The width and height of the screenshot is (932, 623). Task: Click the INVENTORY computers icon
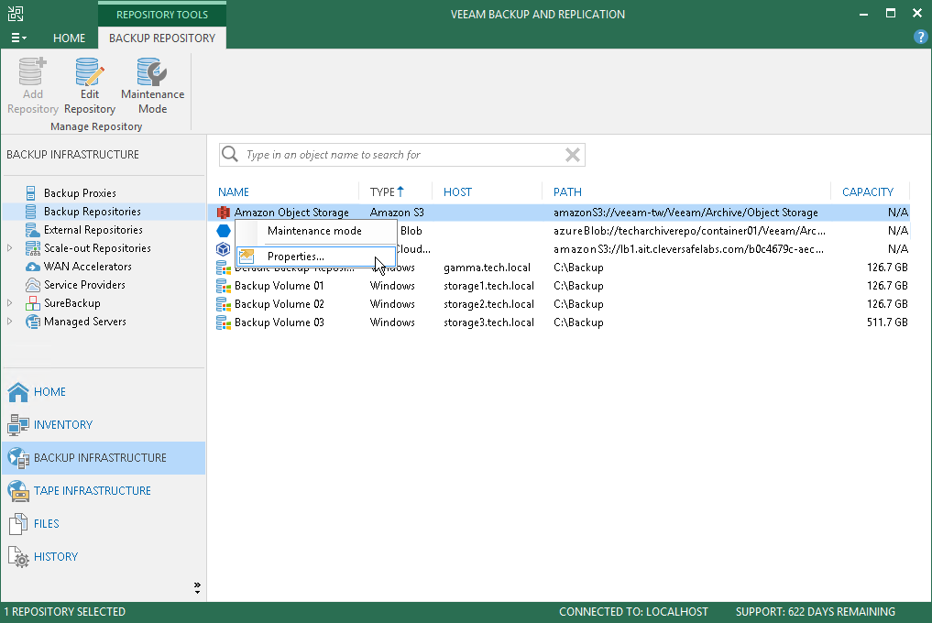tap(18, 425)
